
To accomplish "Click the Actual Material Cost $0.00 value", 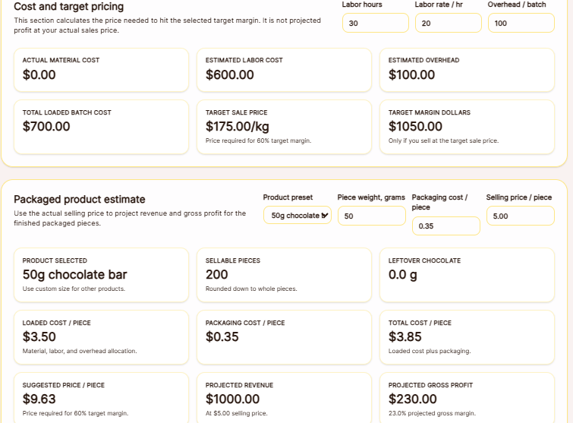I will (x=39, y=74).
